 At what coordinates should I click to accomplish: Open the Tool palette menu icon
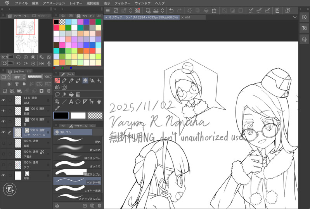[56, 74]
